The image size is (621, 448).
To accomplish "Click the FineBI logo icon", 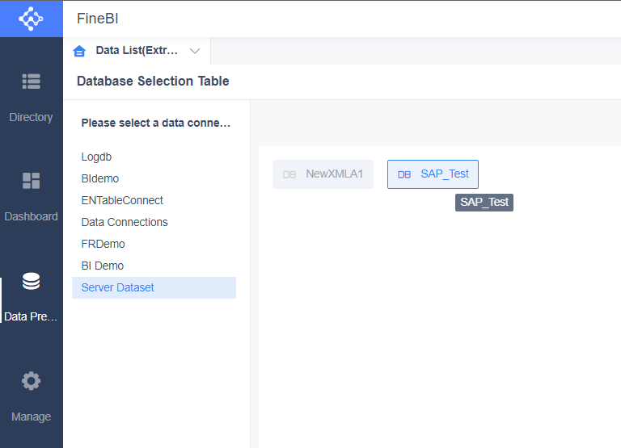I will [x=31, y=19].
